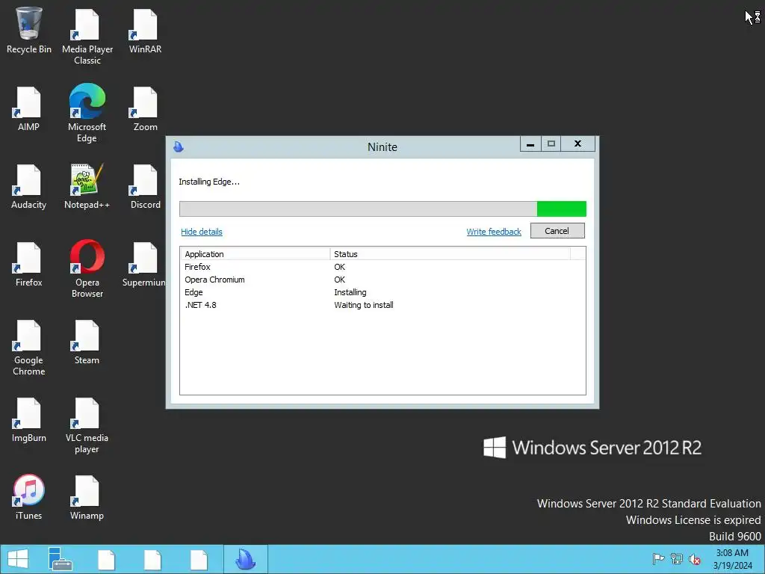Select the Opera Browser desktop icon

(87, 268)
